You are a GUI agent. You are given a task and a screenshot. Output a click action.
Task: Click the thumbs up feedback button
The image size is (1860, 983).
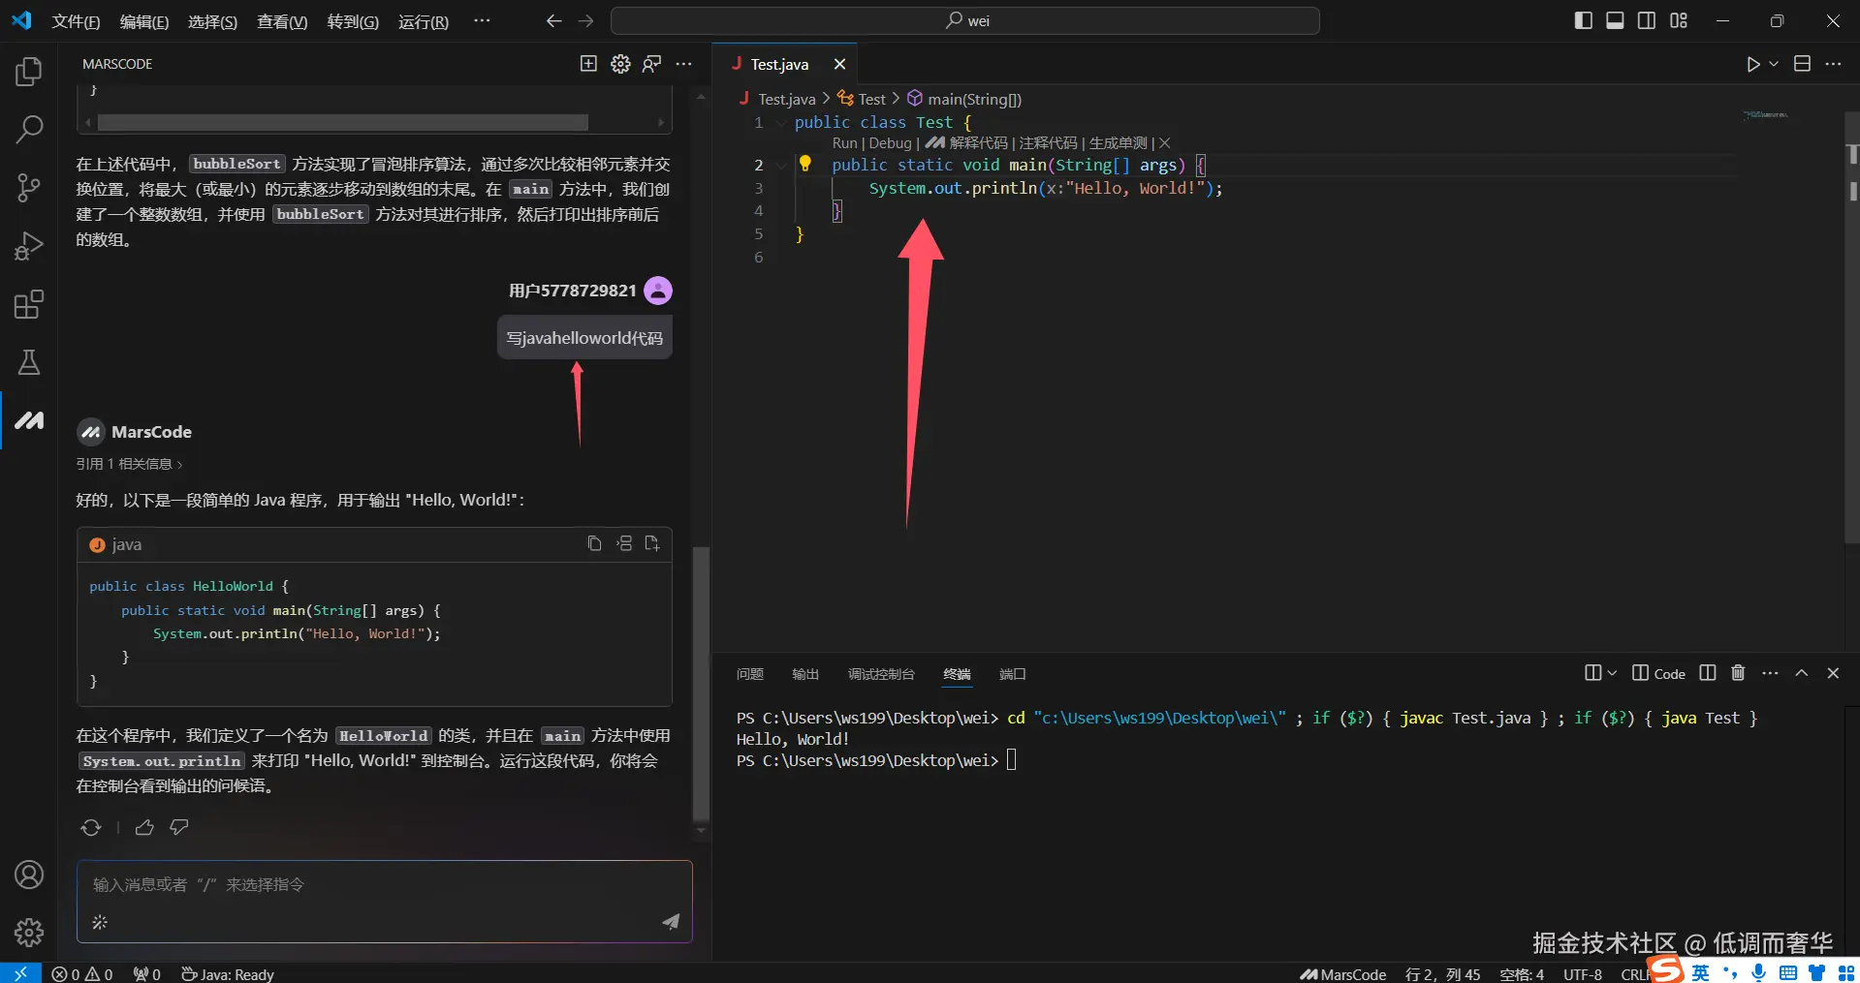144,827
